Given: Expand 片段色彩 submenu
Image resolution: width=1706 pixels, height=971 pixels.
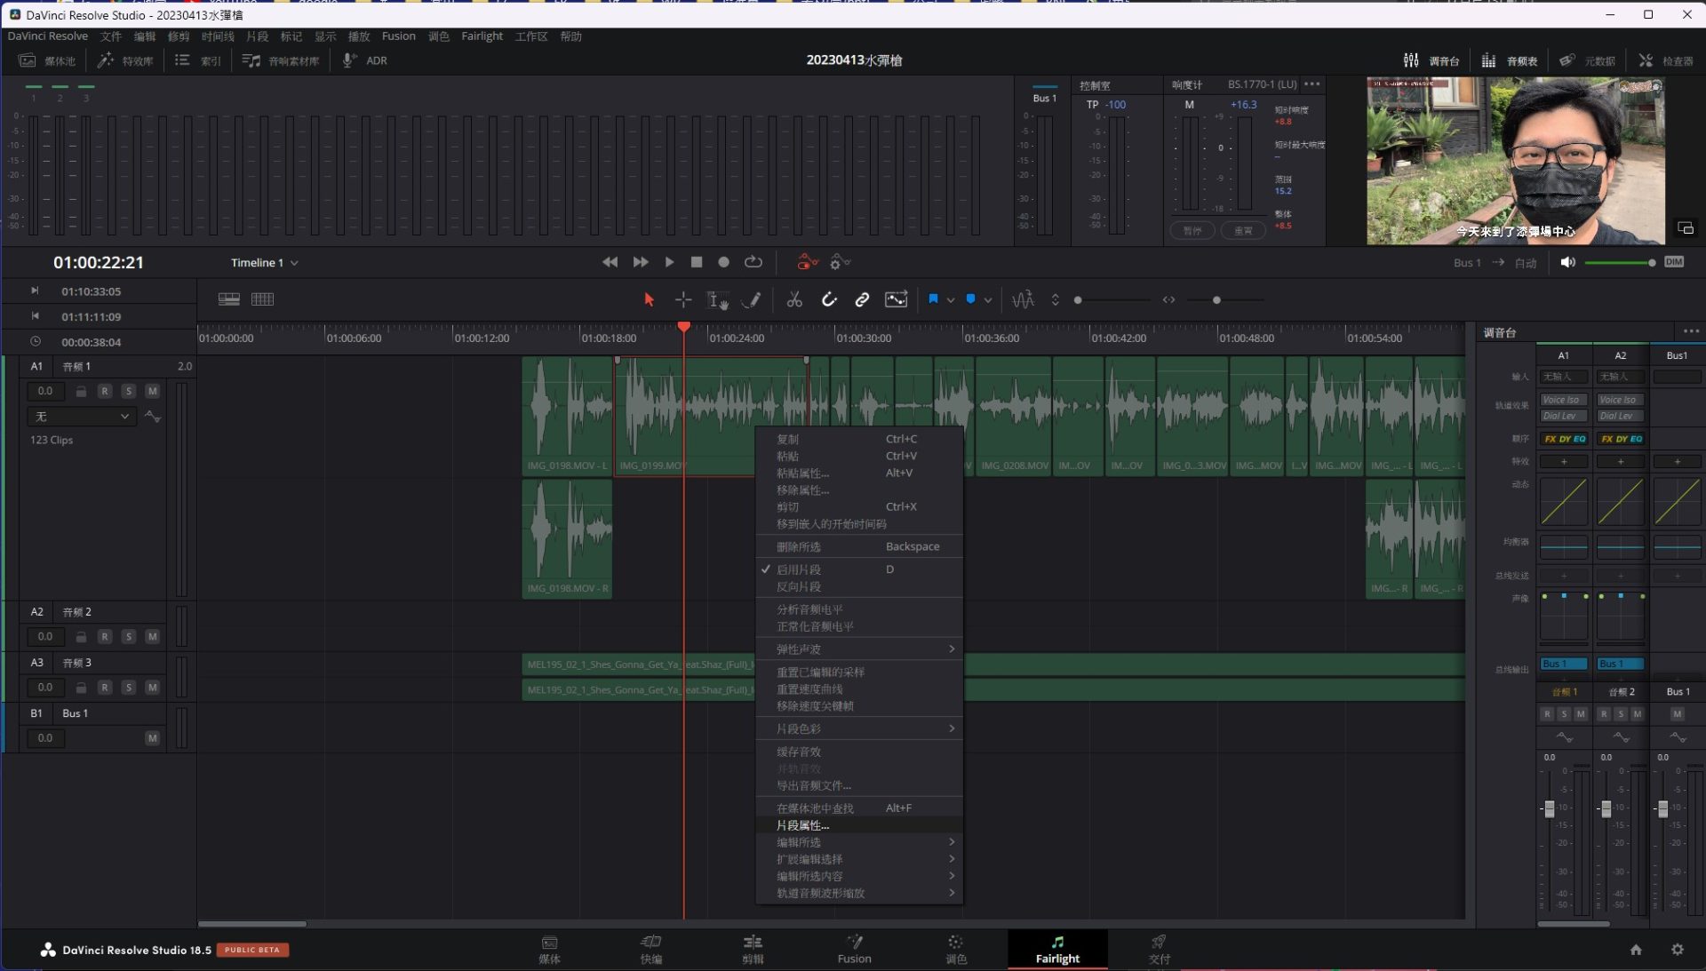Looking at the screenshot, I should click(x=859, y=728).
